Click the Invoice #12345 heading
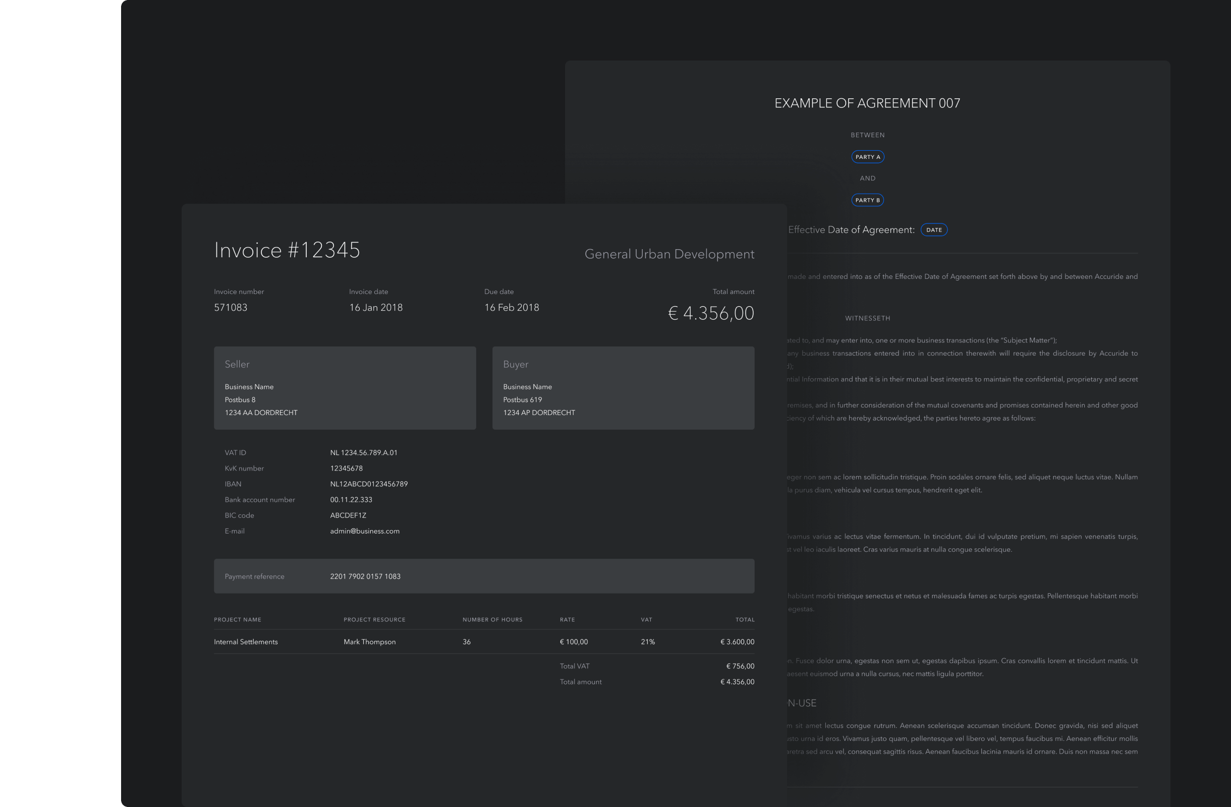This screenshot has width=1231, height=807. point(287,250)
